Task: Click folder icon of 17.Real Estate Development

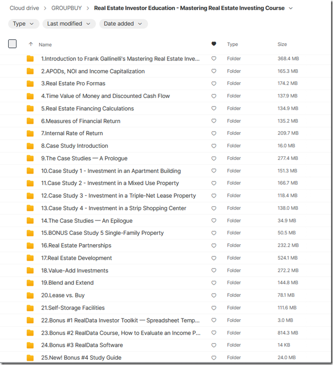Action: pyautogui.click(x=30, y=258)
